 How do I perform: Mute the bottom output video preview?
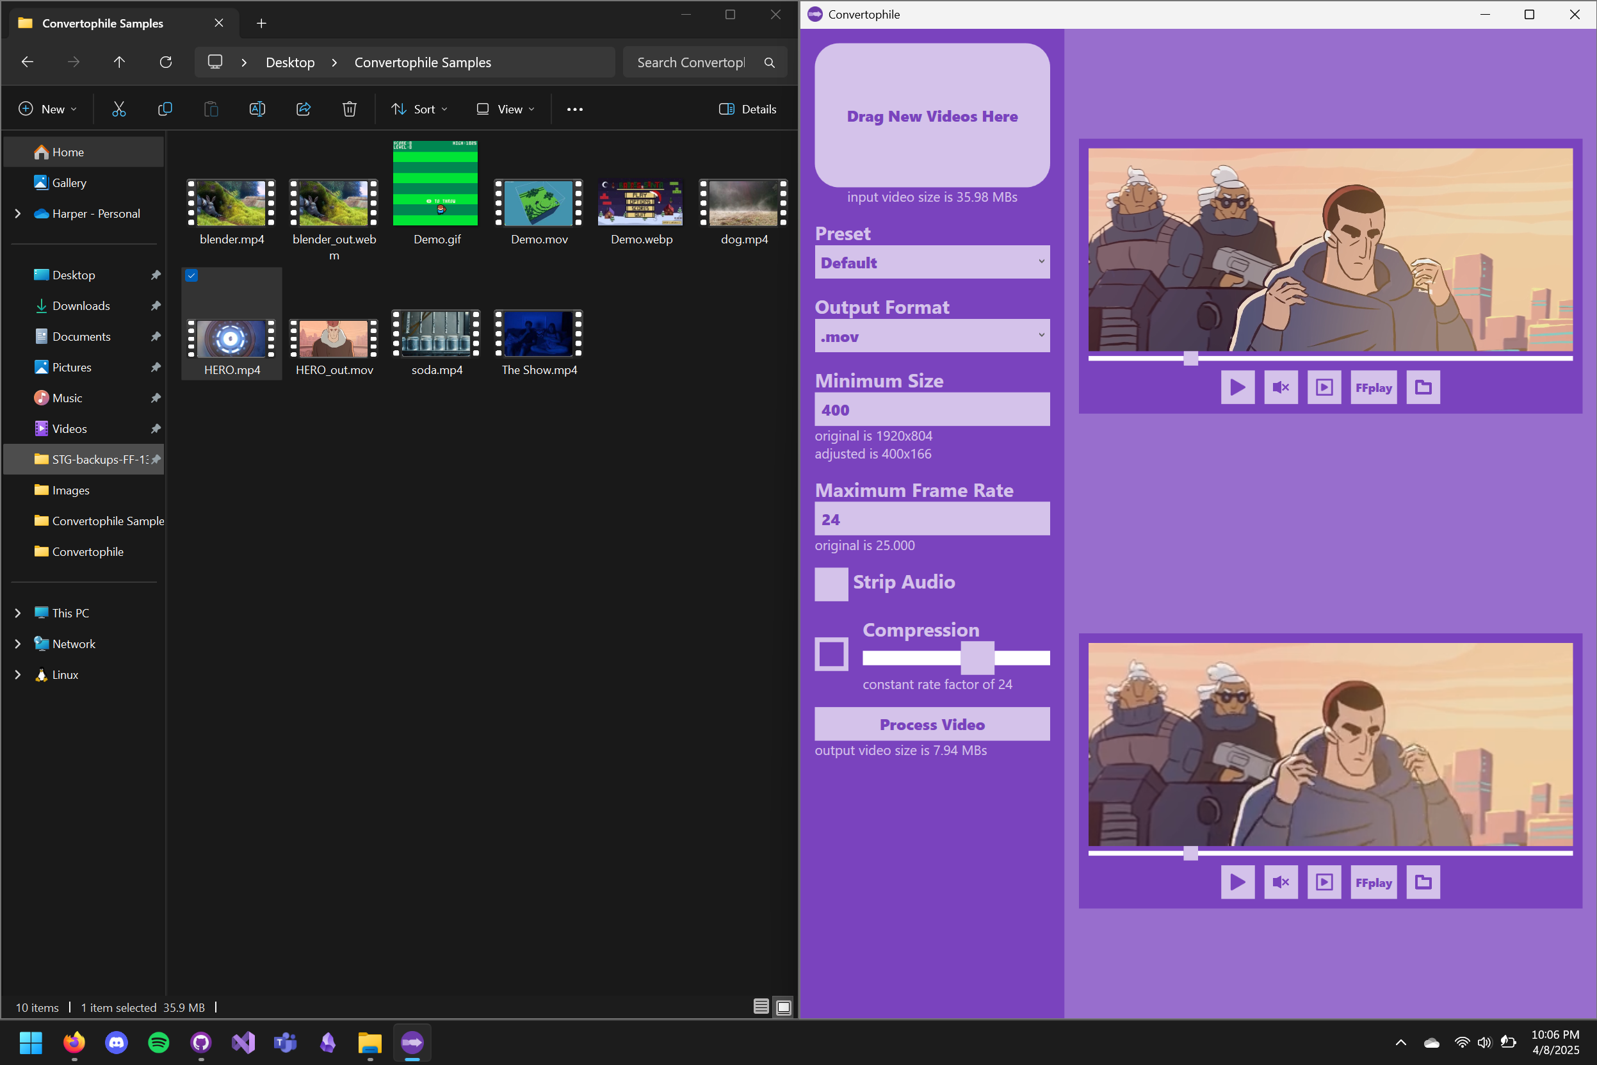click(x=1281, y=882)
